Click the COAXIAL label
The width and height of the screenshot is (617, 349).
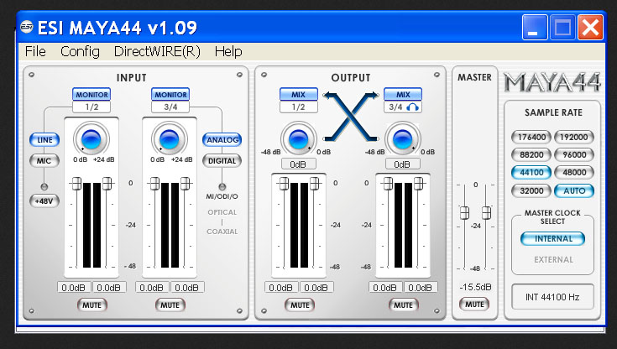pos(222,232)
